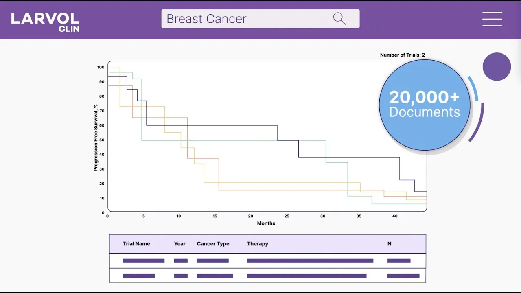This screenshot has height=293, width=521.
Task: Select first row's trial name bar
Action: (143, 261)
